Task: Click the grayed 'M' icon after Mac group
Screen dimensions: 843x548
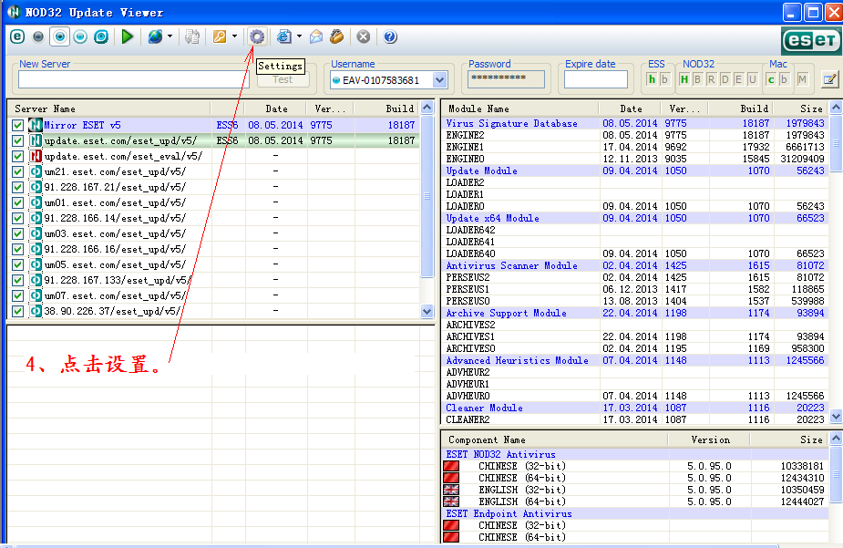Action: tap(802, 79)
